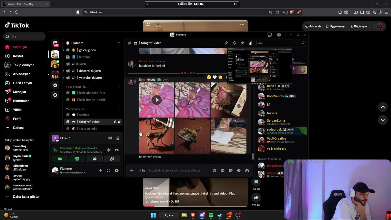Open Discord Threads icon in channel header
The image size is (391, 220).
(226, 43)
